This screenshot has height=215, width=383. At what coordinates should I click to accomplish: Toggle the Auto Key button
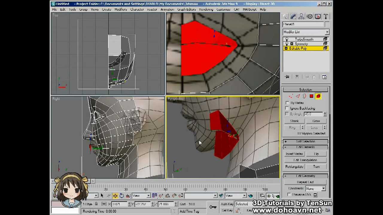click(x=227, y=204)
